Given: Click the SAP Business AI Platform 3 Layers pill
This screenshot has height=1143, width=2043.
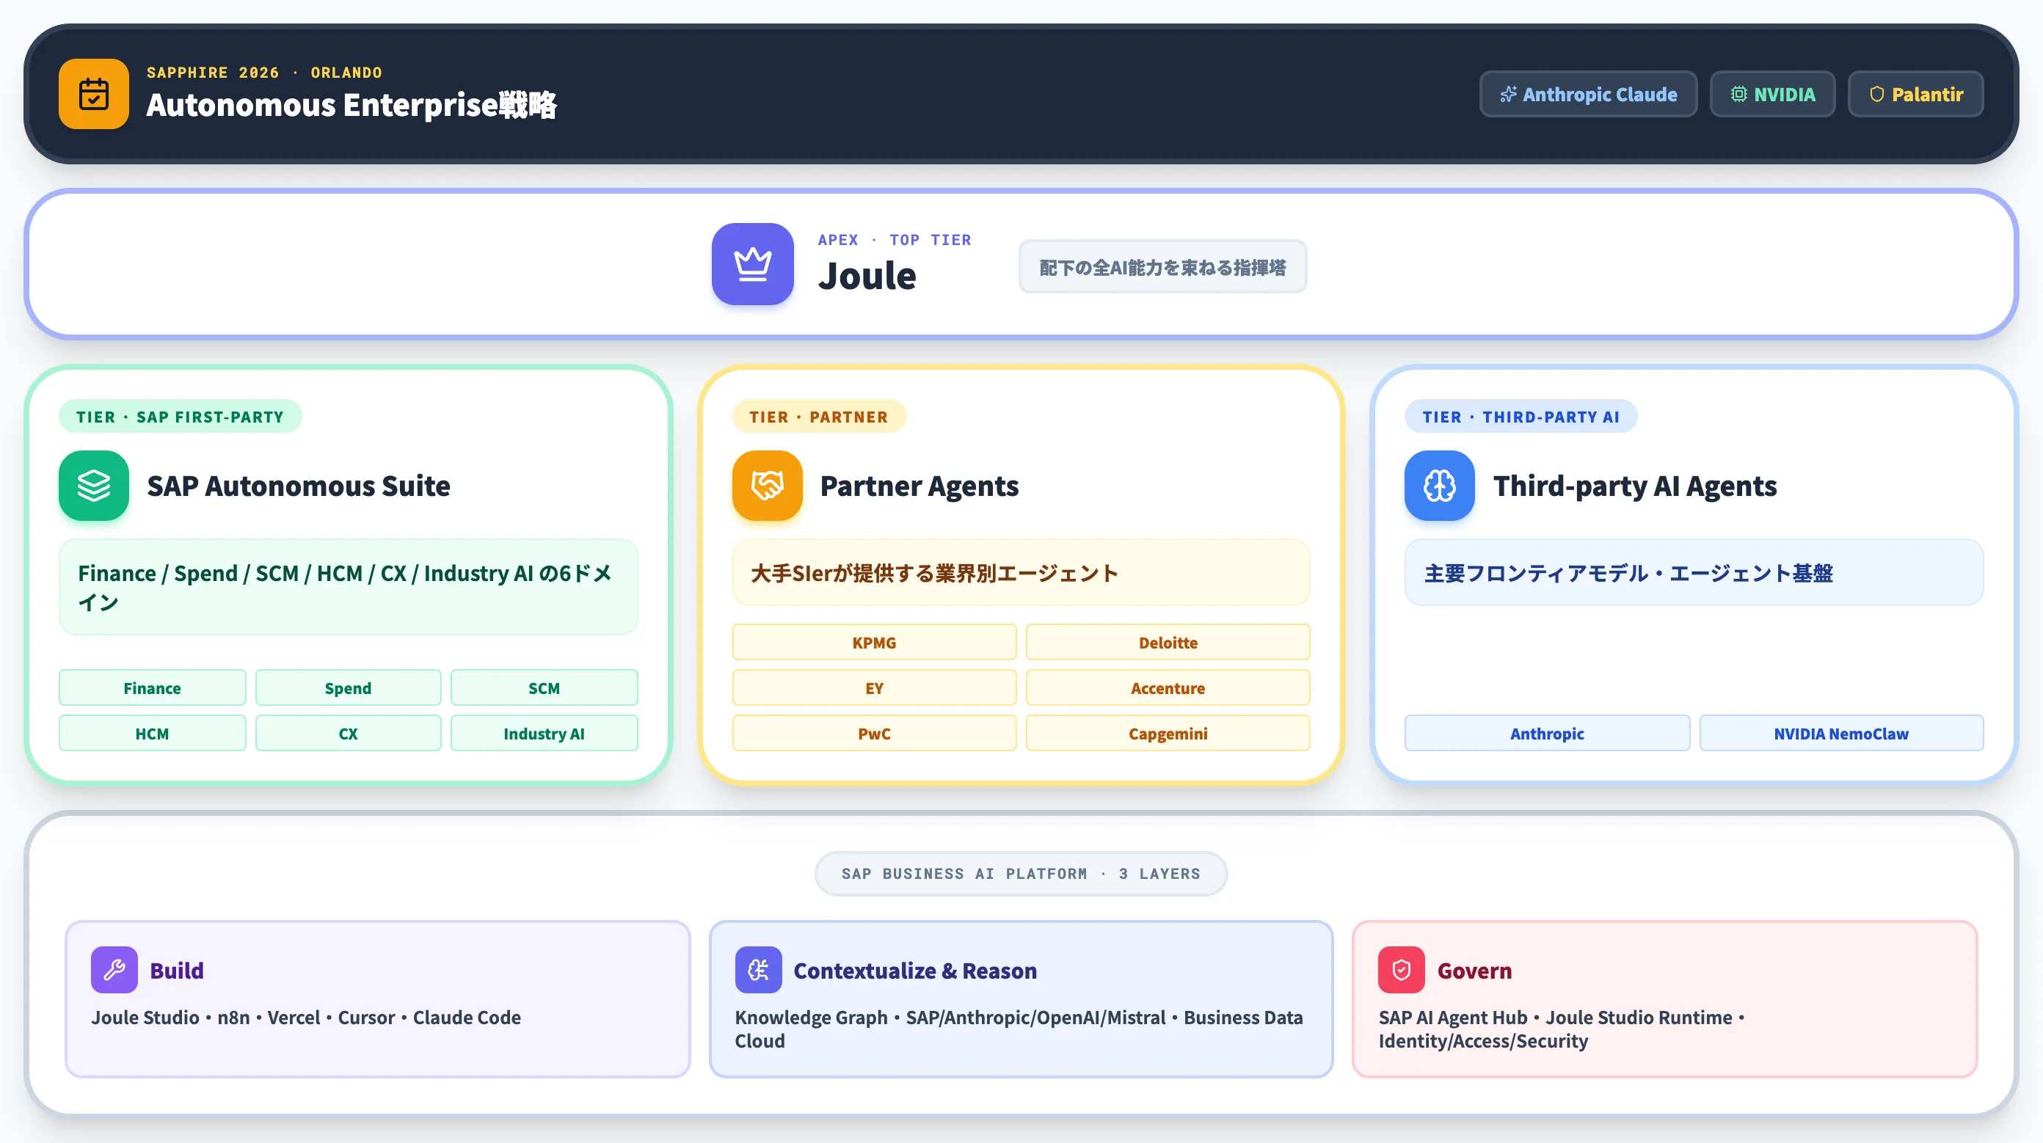Looking at the screenshot, I should [1021, 874].
